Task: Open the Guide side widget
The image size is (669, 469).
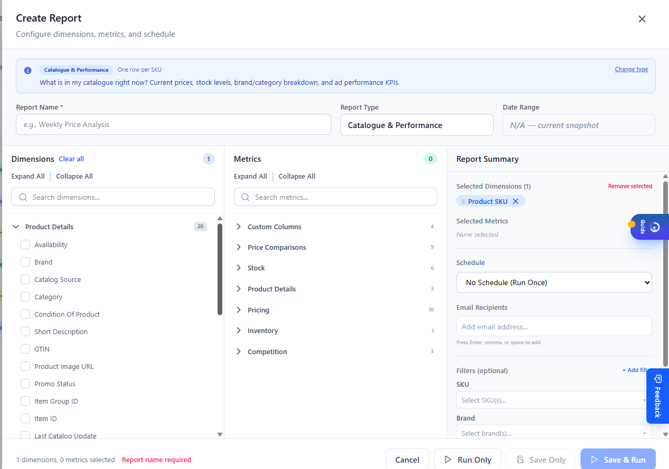Action: pos(650,227)
